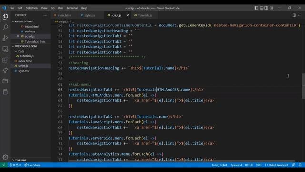Place cursor on //sub menu comment
305x172 pixels.
pos(79,84)
